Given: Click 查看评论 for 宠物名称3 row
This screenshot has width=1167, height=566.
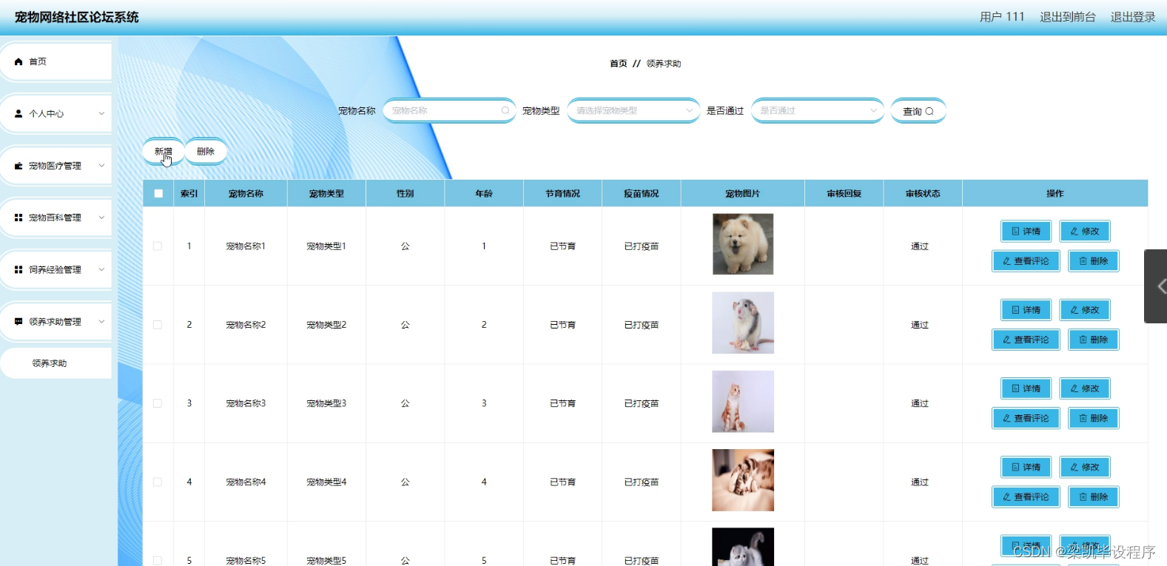Looking at the screenshot, I should click(1026, 418).
